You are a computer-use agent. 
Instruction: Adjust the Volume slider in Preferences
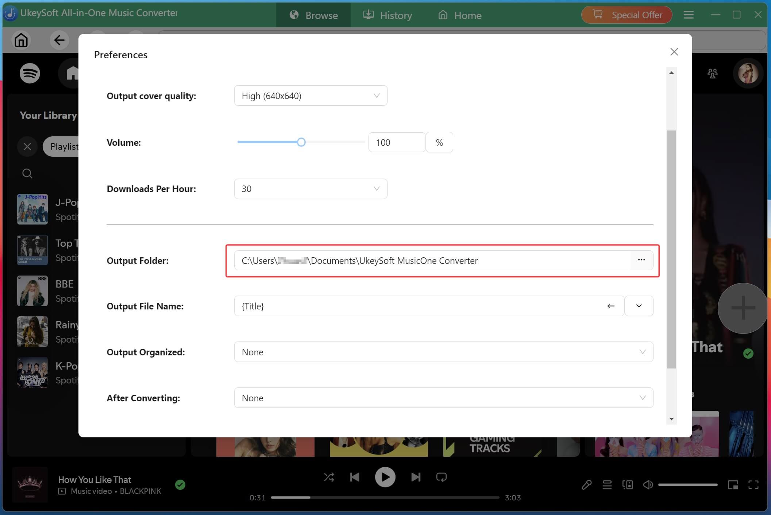point(301,142)
